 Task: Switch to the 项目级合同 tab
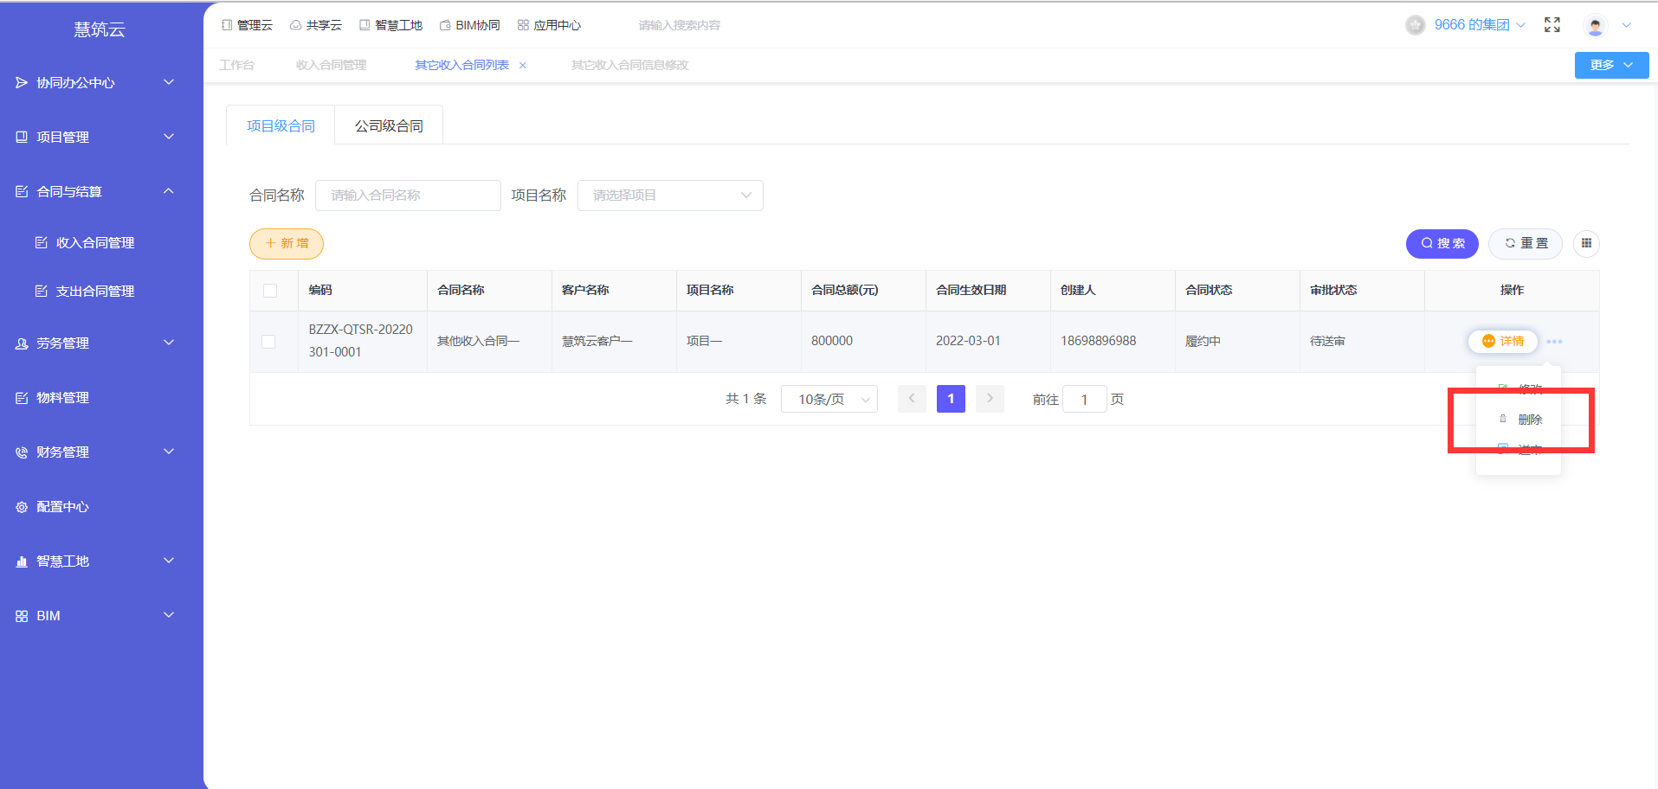tap(281, 126)
